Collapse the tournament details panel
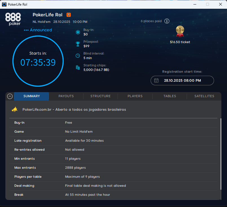Screen dimensions: 227x207 pos(10,96)
